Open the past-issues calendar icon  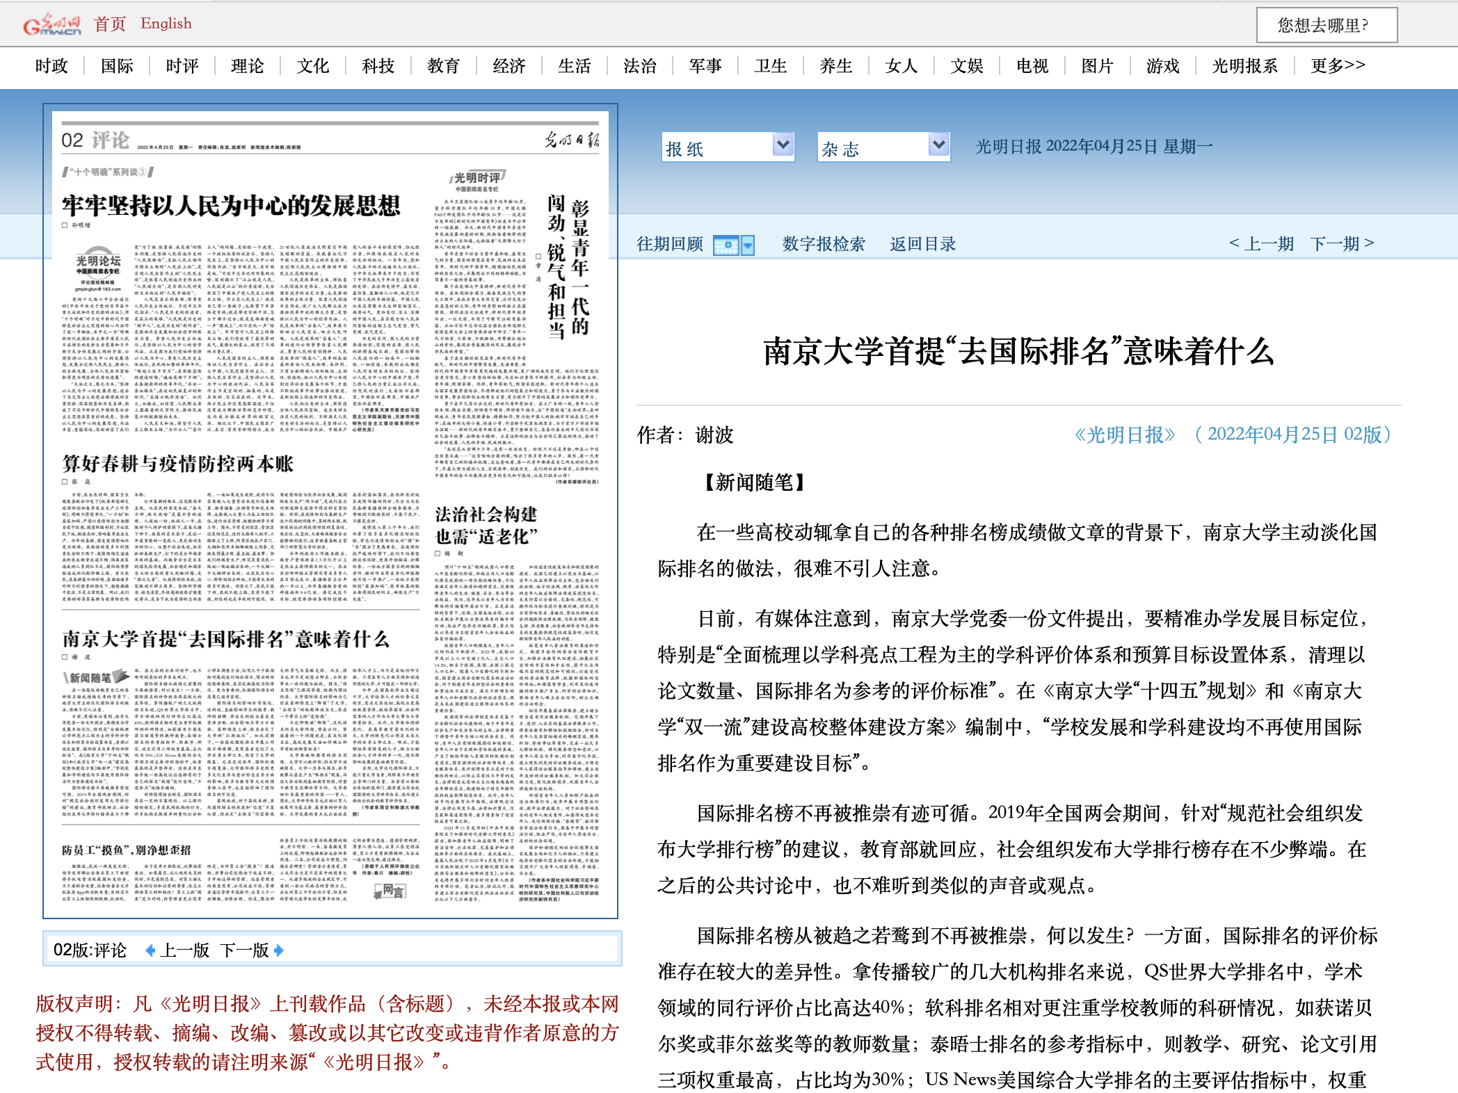(x=726, y=245)
